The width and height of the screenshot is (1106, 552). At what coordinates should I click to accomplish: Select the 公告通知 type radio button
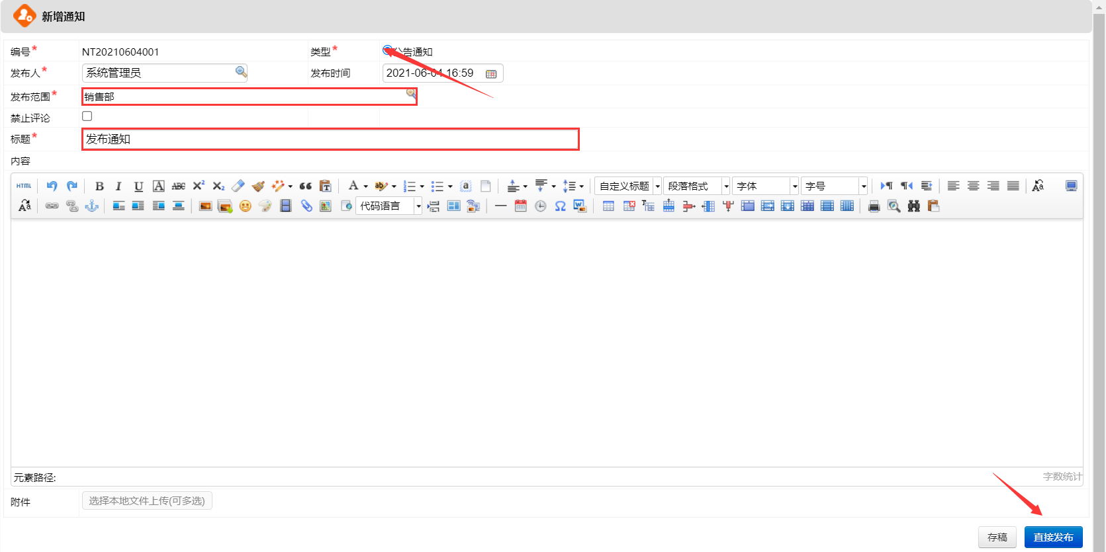(x=387, y=50)
